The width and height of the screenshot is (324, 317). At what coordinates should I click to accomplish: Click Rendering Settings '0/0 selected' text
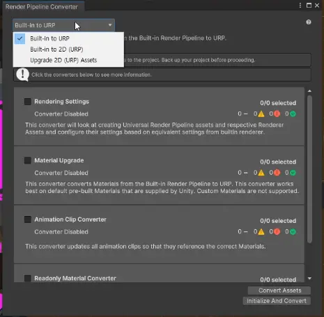[278, 103]
